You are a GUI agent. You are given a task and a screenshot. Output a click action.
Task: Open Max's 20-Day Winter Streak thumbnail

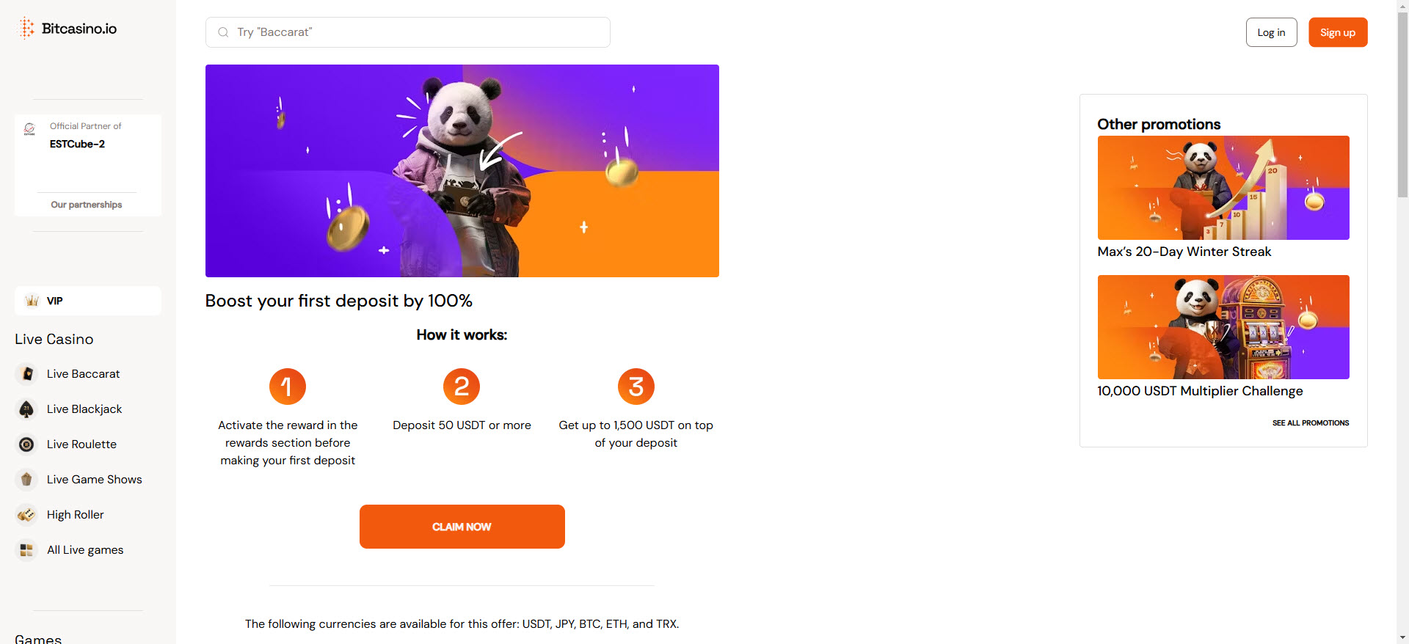pos(1223,188)
